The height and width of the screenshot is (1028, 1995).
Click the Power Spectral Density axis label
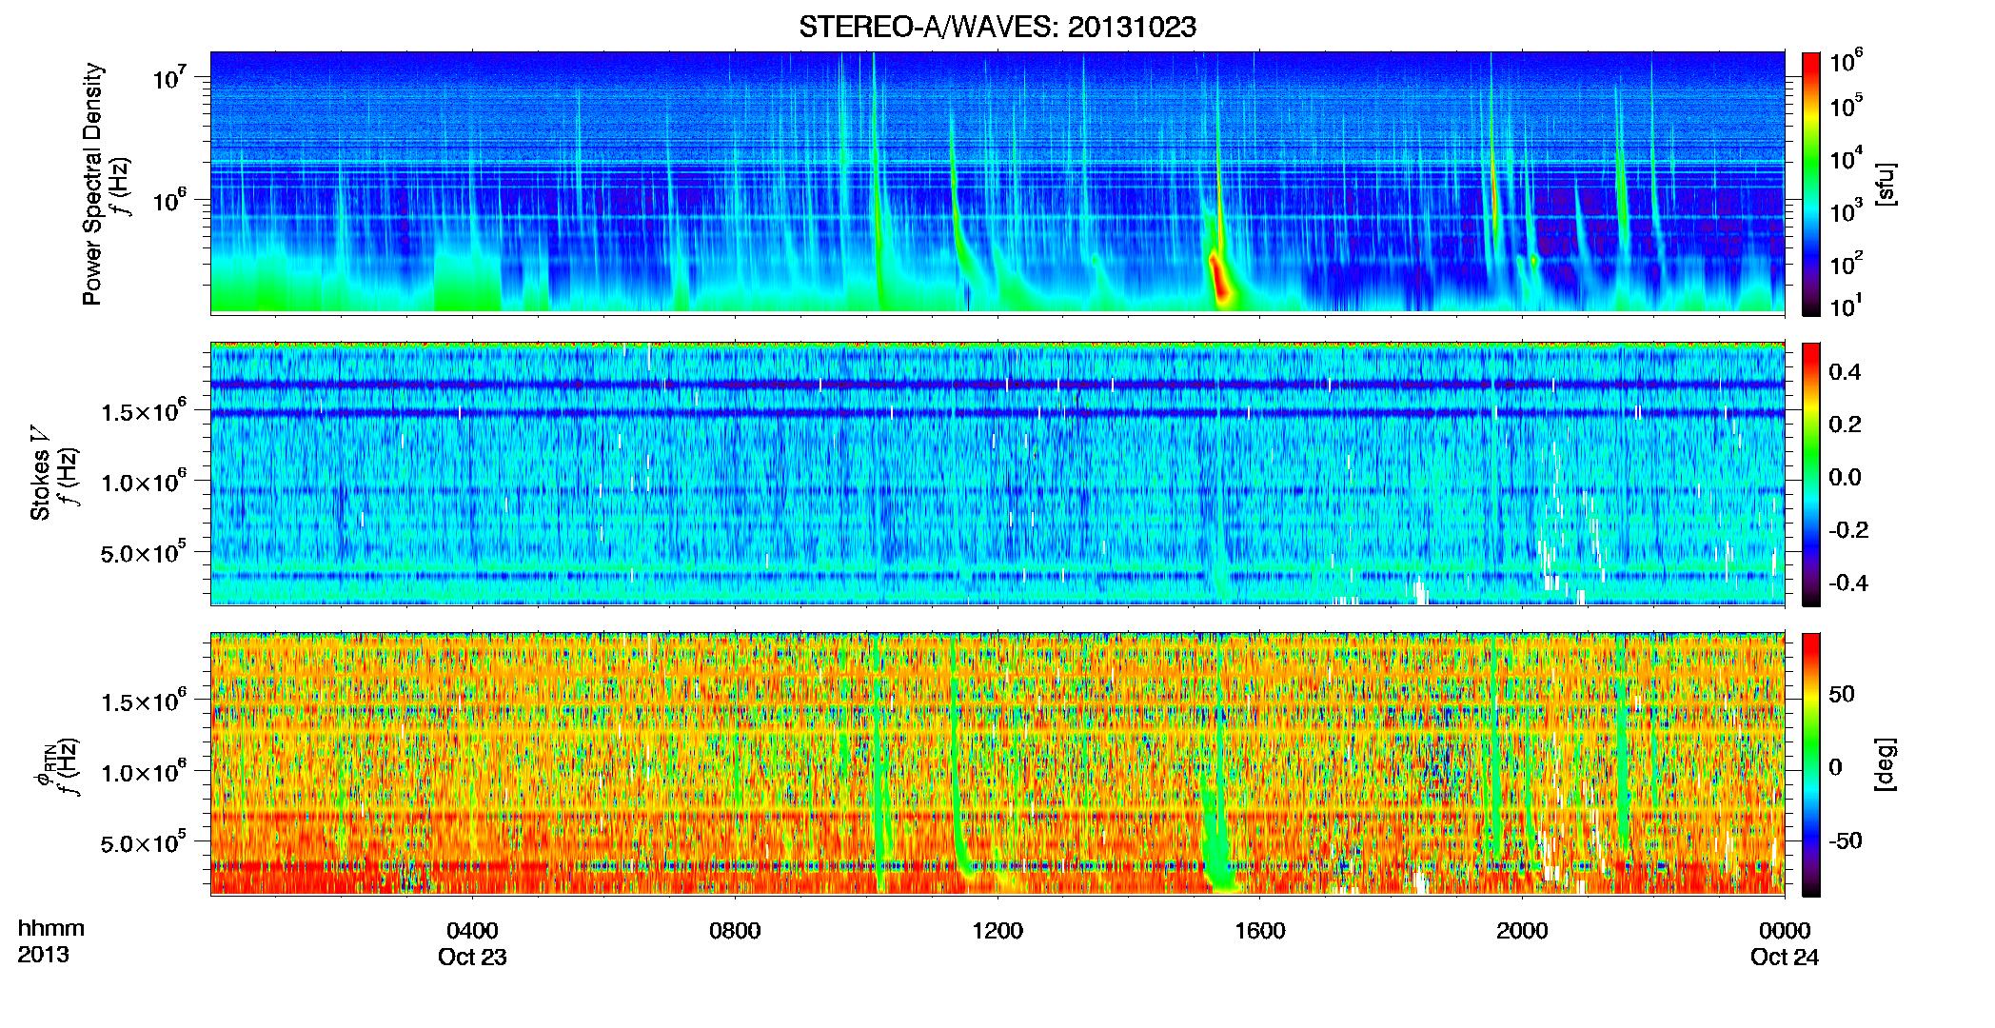pos(92,184)
